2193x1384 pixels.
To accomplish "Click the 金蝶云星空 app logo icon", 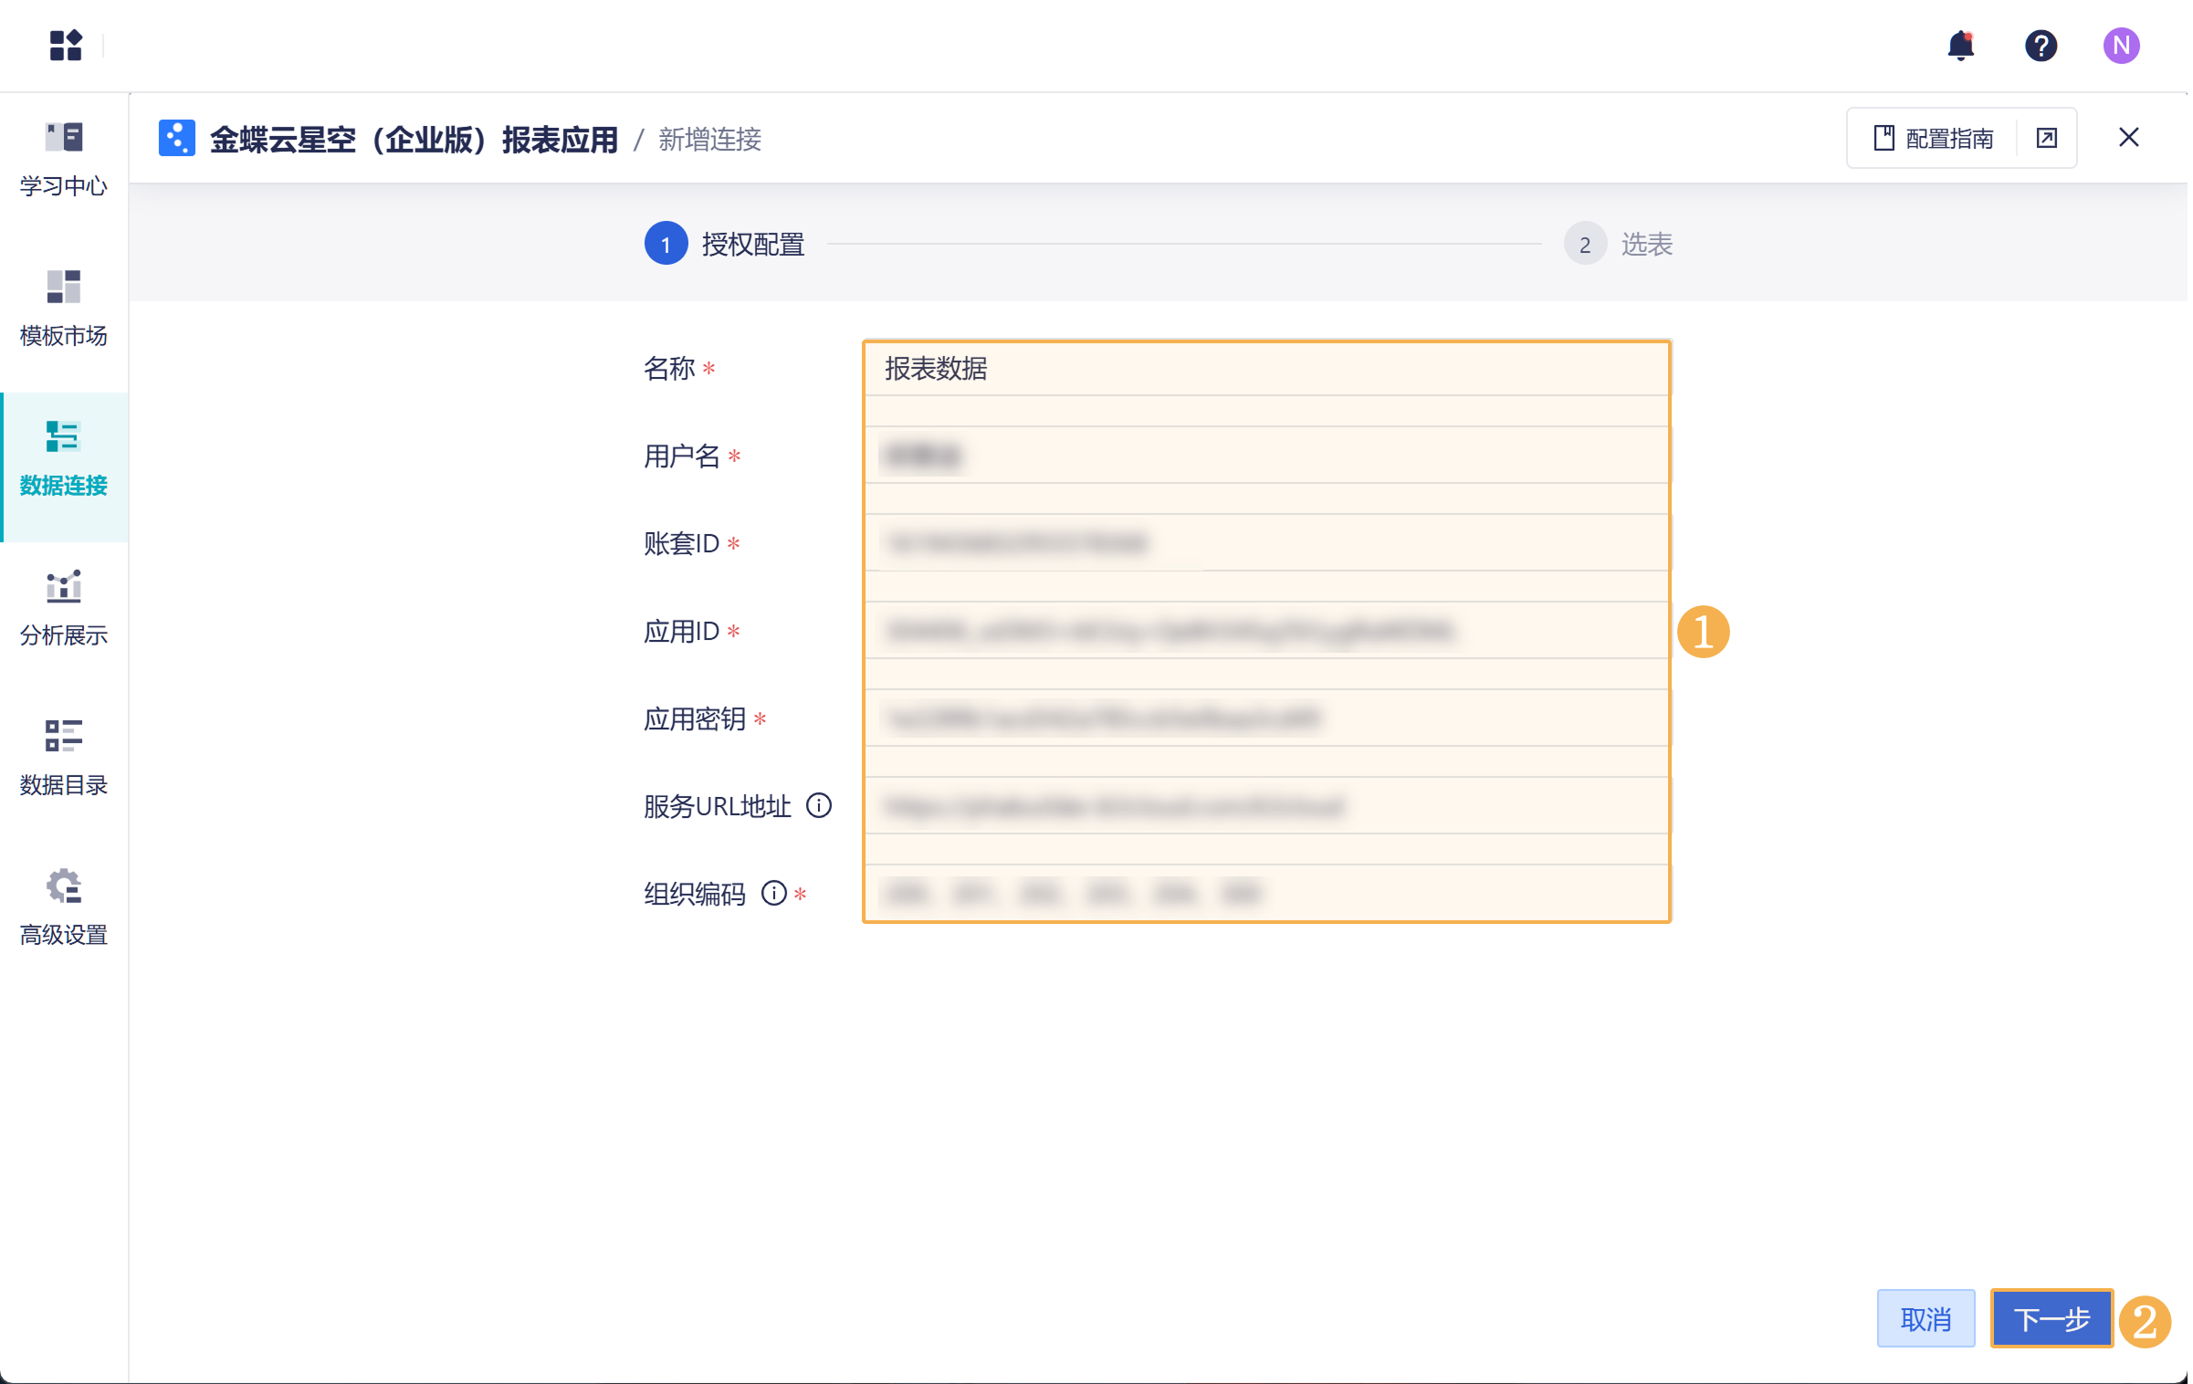I will click(x=177, y=139).
